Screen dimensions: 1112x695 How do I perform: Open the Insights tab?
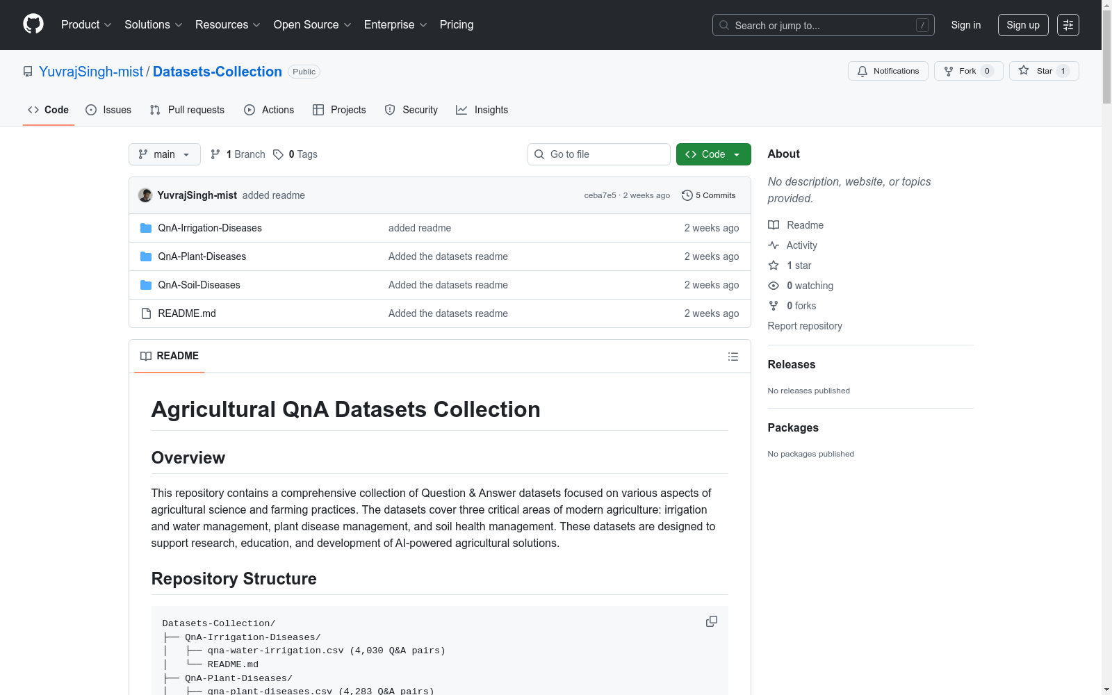pos(482,110)
